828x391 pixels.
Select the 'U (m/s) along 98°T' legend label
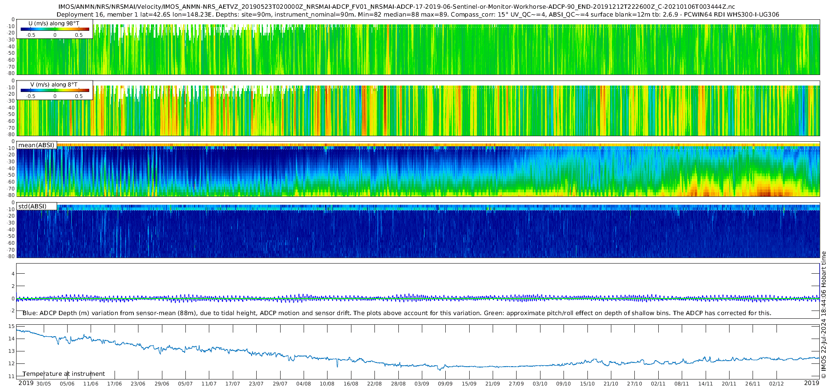[x=54, y=23]
